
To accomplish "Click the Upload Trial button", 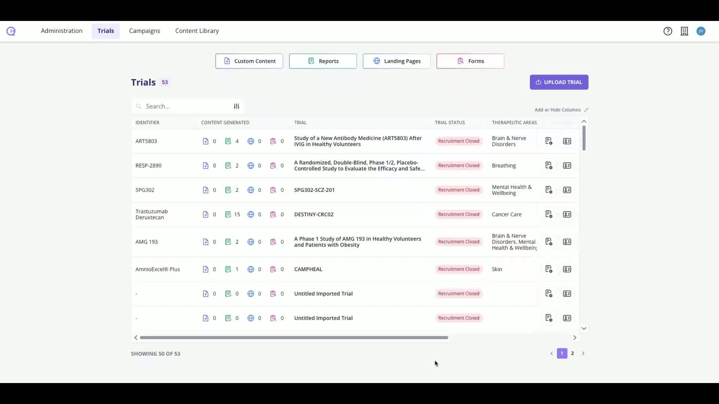I will point(559,82).
